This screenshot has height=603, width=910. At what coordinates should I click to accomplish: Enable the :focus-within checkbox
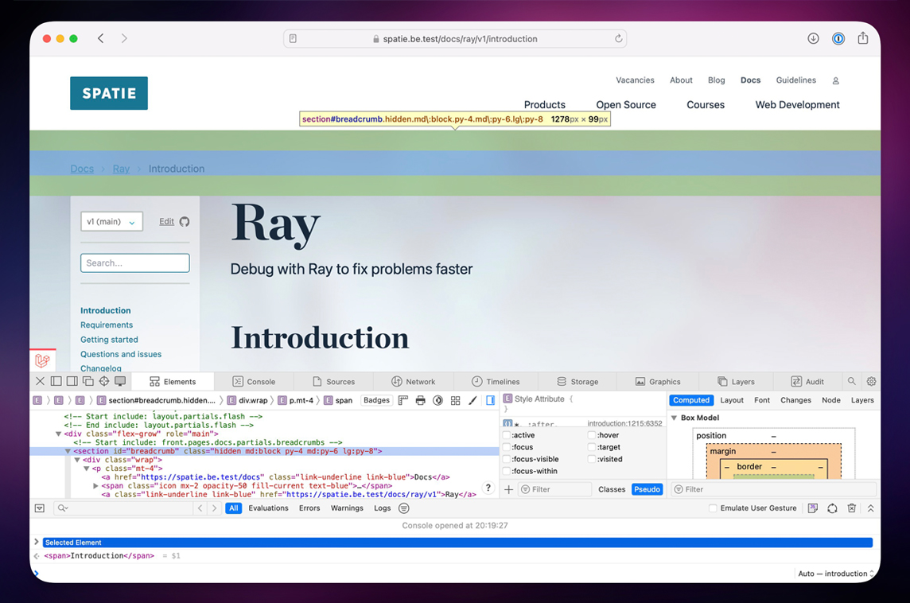(507, 471)
